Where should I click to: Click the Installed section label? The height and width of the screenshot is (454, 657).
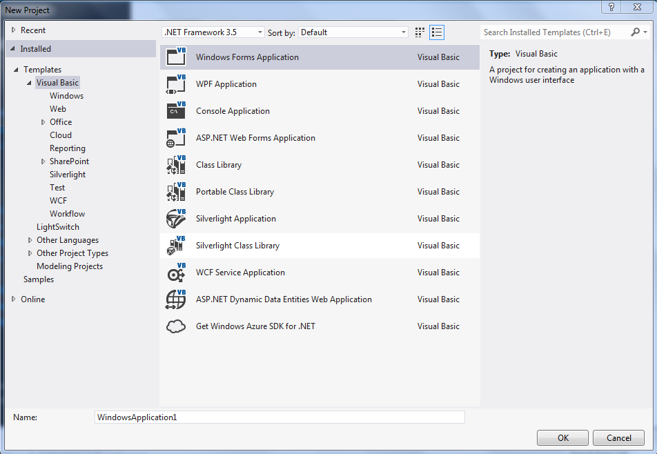(36, 48)
